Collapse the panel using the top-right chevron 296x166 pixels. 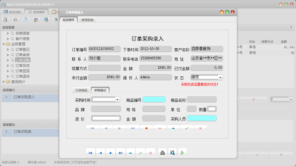coord(291,27)
